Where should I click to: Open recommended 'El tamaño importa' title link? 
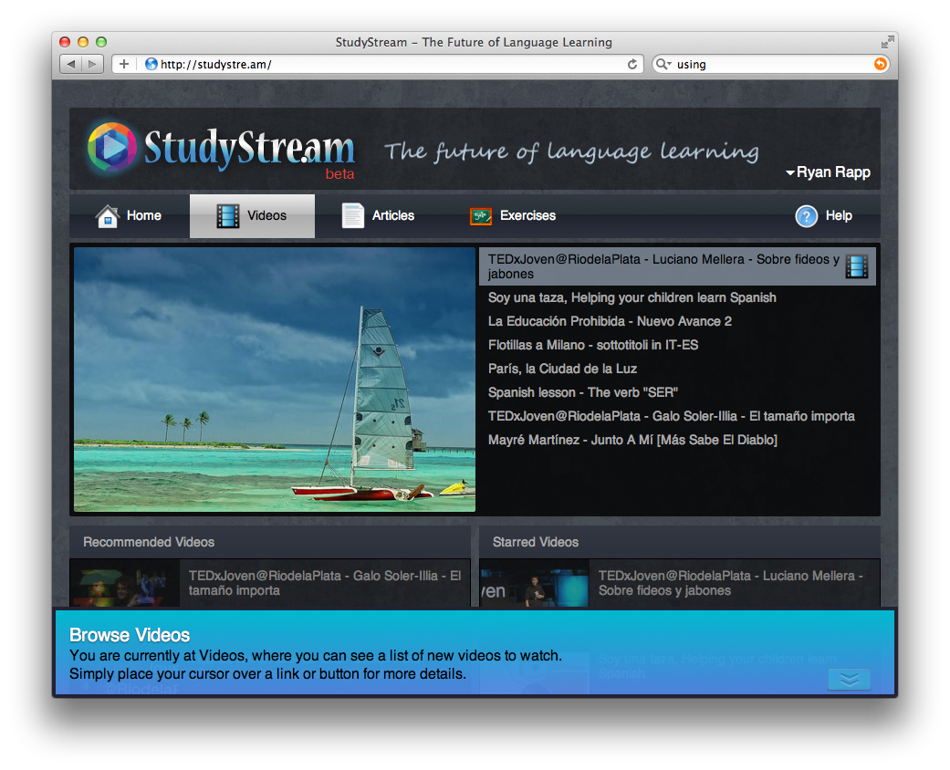[x=325, y=583]
